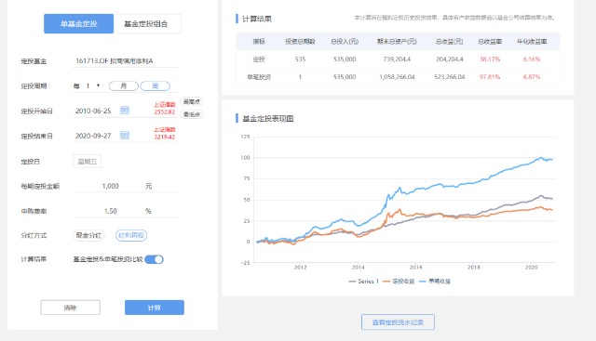This screenshot has height=341, width=596.
Task: Open 查看定投流水记录 button
Action: [398, 322]
